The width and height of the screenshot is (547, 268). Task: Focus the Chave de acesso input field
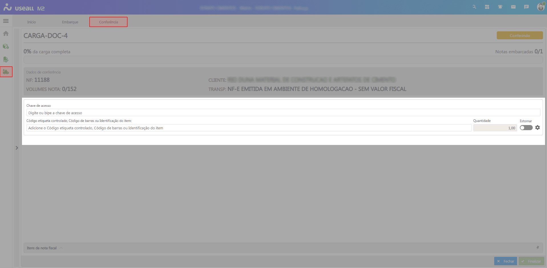(x=283, y=113)
